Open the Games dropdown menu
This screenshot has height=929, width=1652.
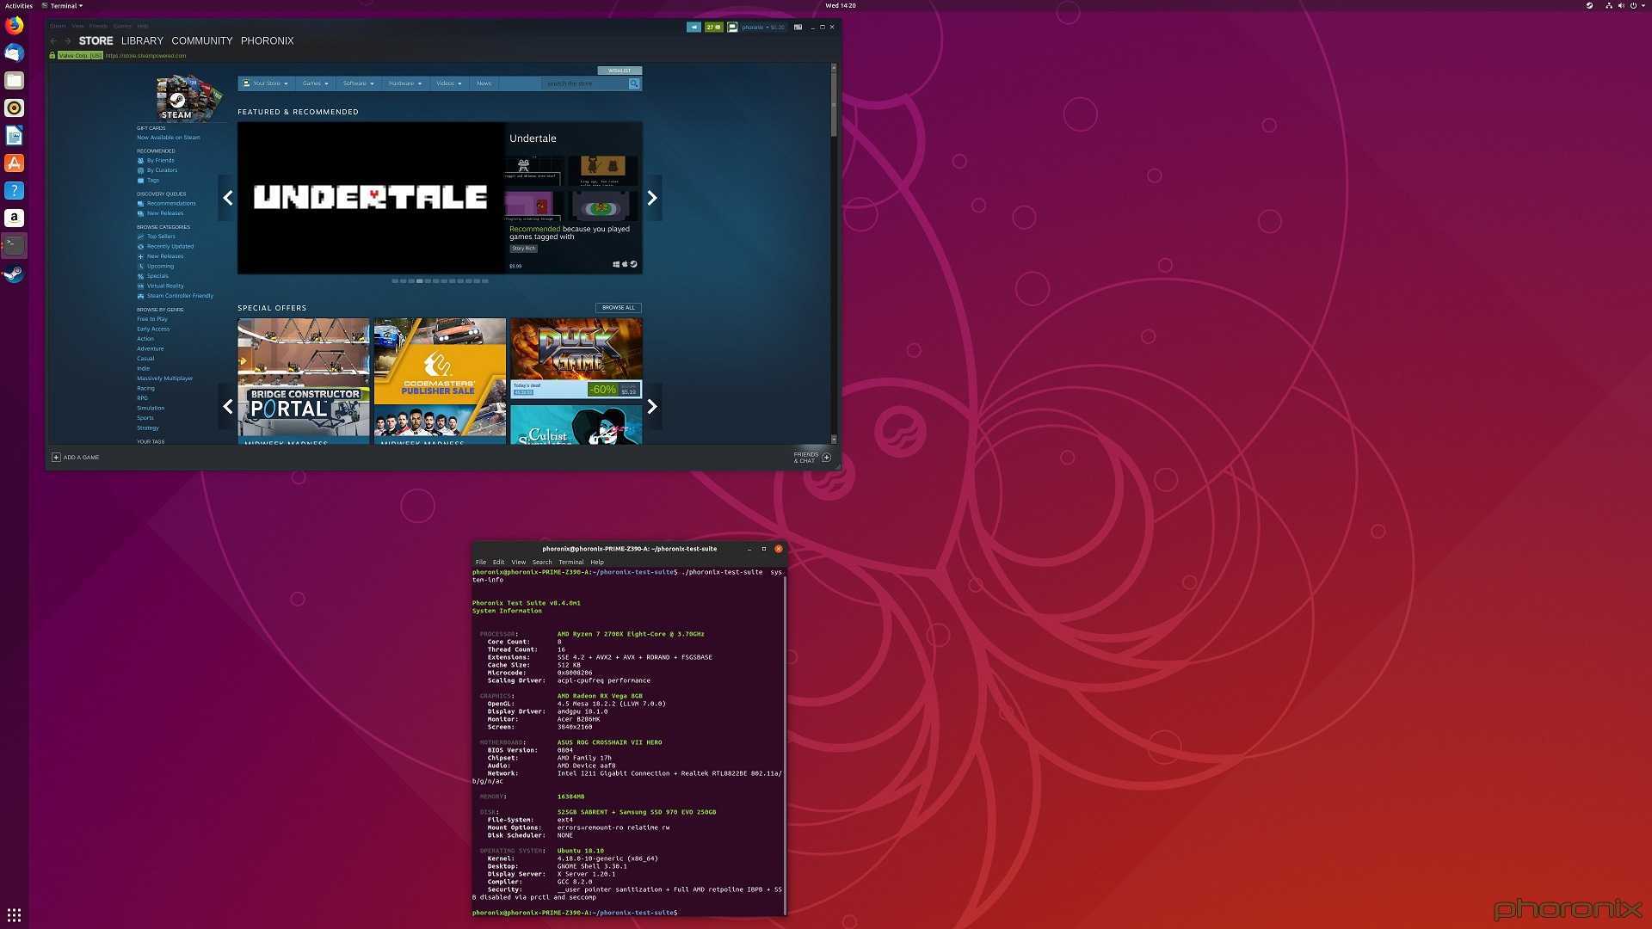(315, 83)
